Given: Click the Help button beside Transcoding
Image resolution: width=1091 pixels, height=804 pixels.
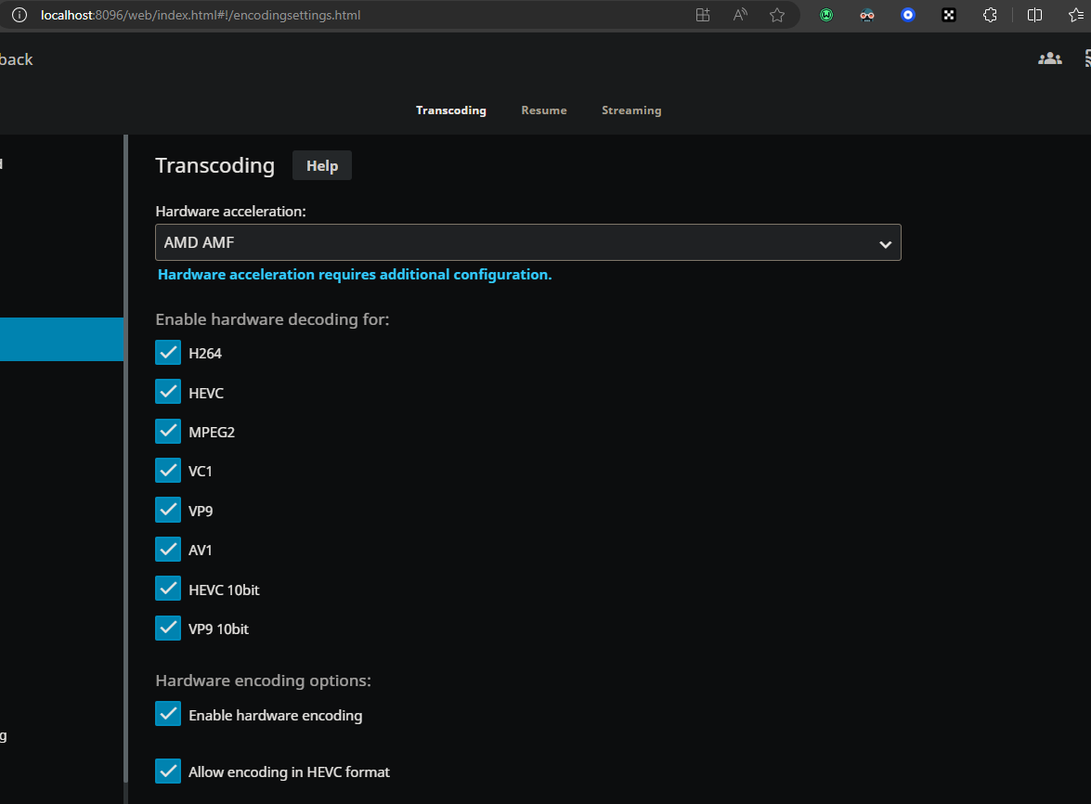Looking at the screenshot, I should tap(322, 166).
